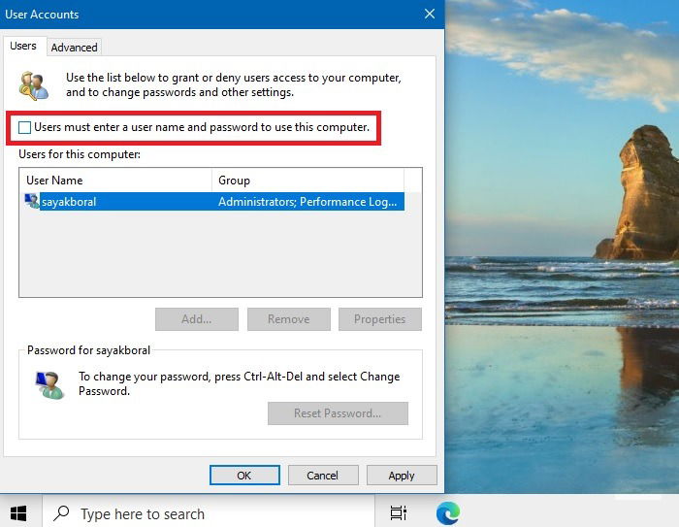Click the disabled Add... button
The width and height of the screenshot is (679, 527).
click(x=197, y=319)
